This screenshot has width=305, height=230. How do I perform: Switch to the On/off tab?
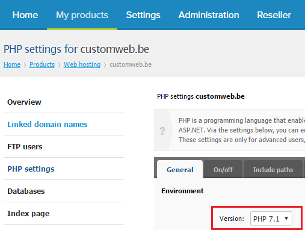pos(223,170)
